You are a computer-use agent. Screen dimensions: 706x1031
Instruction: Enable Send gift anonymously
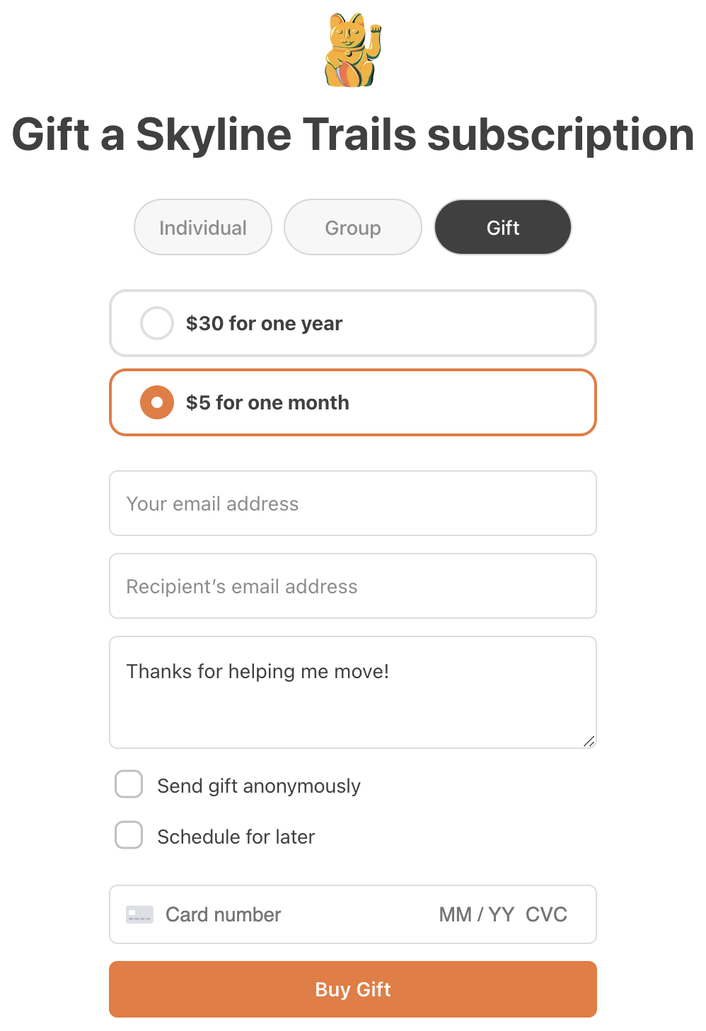[128, 784]
